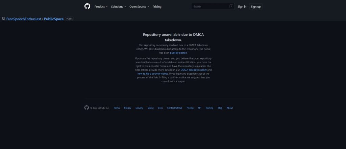The width and height of the screenshot is (346, 149).
Task: Open Status in the footer
Action: [150, 108]
